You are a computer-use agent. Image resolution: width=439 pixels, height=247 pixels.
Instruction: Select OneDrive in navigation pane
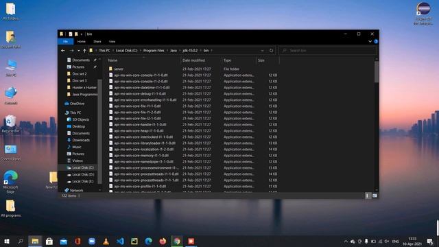[x=74, y=104]
